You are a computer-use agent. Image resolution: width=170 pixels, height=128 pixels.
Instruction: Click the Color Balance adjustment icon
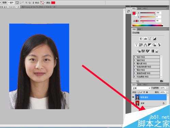pyautogui.click(x=146, y=45)
